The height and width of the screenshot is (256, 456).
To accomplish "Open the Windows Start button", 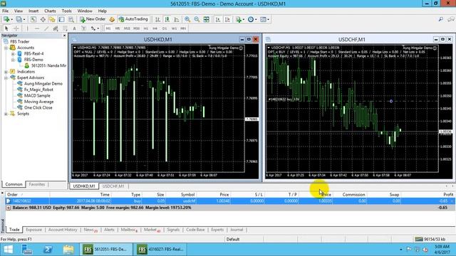I will point(8,250).
